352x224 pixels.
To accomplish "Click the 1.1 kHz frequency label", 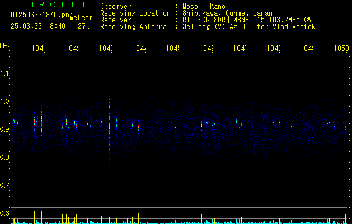I will pos(4,73).
